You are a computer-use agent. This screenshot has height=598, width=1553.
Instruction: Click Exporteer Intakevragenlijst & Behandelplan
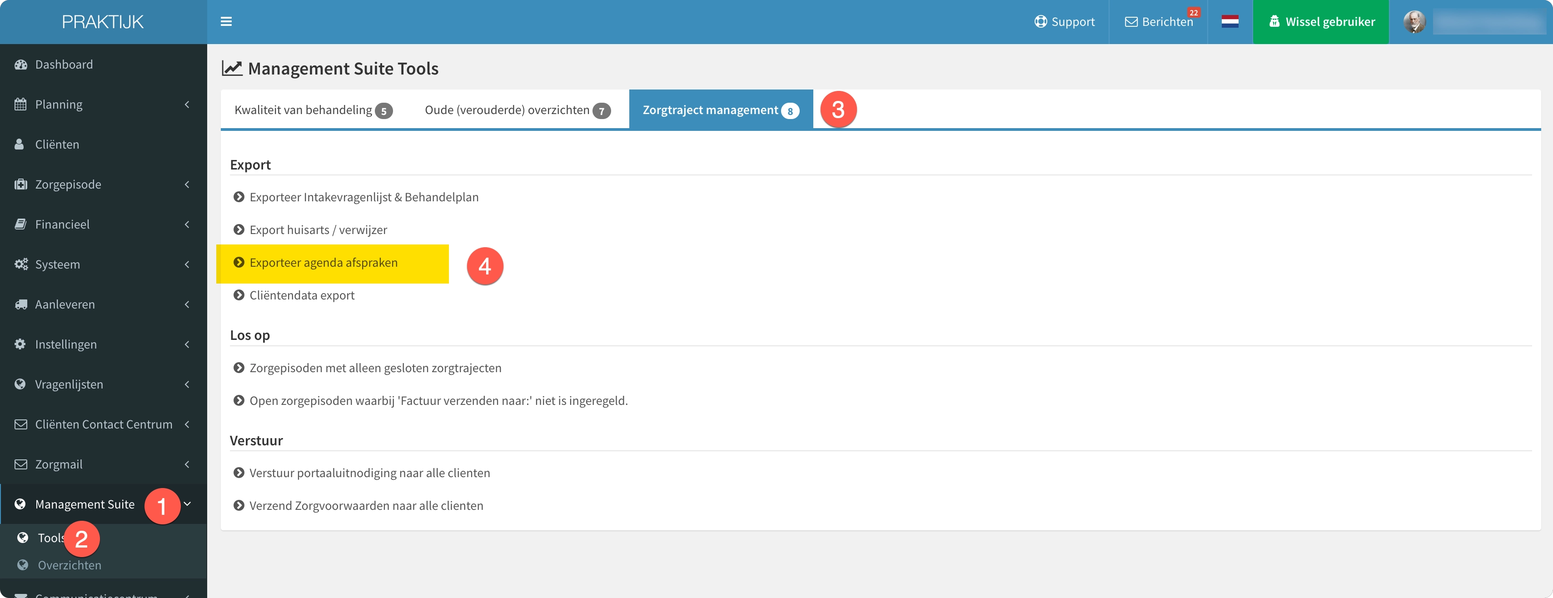(x=364, y=197)
